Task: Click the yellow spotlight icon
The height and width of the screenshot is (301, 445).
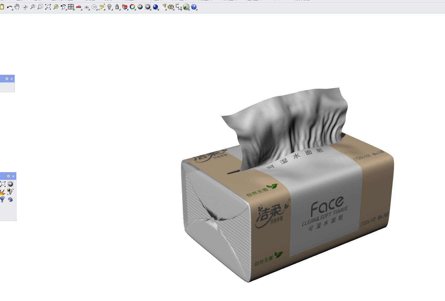Action: point(164,7)
